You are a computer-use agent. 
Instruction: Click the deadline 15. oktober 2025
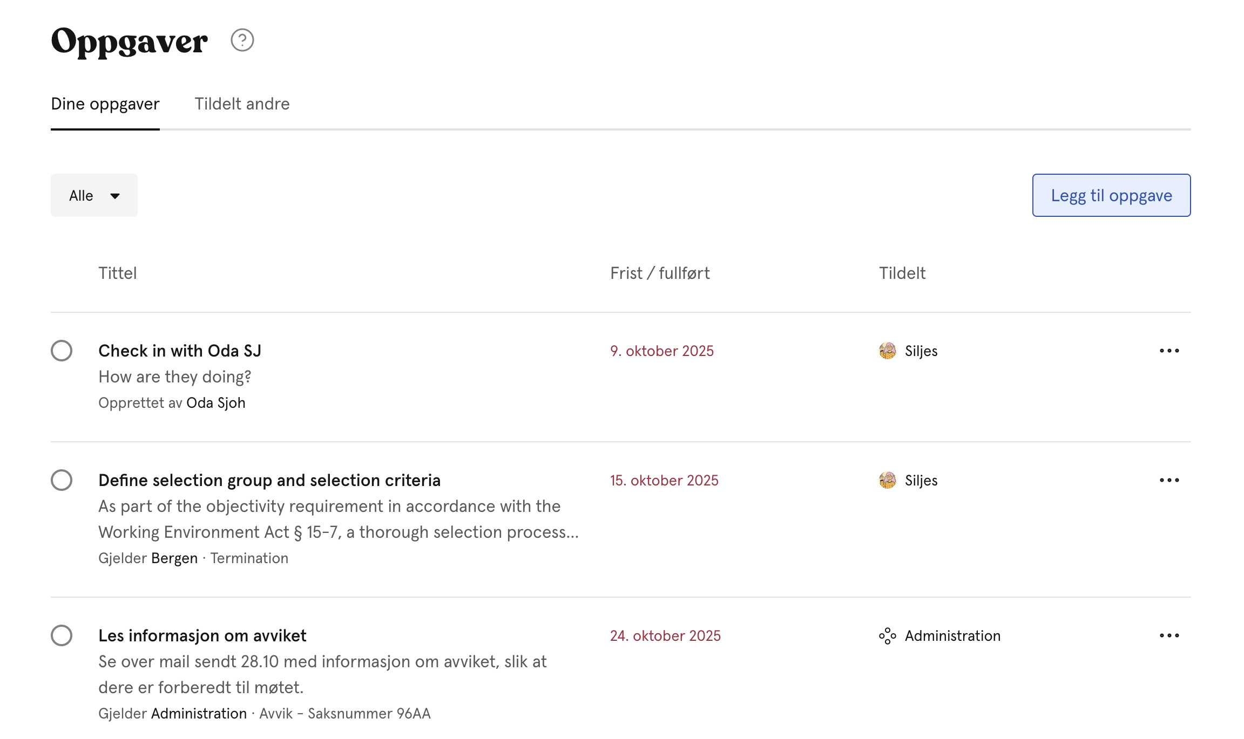(x=664, y=480)
